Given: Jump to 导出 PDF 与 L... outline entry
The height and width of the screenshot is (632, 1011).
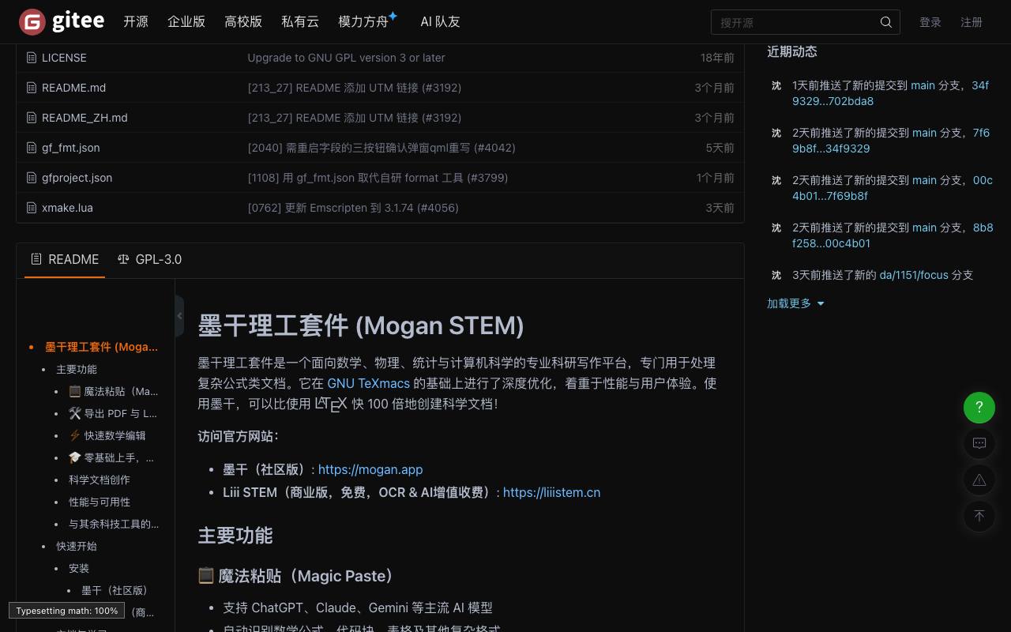Looking at the screenshot, I should click(x=113, y=413).
